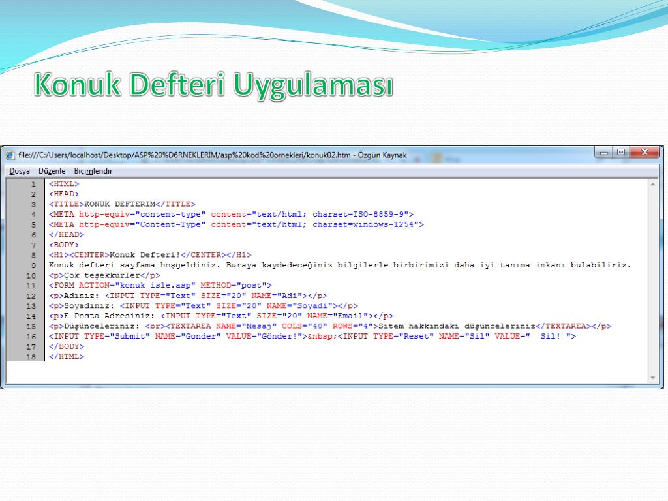The width and height of the screenshot is (668, 501).
Task: Click COLS="40" attribute on line 15
Action: (305, 326)
